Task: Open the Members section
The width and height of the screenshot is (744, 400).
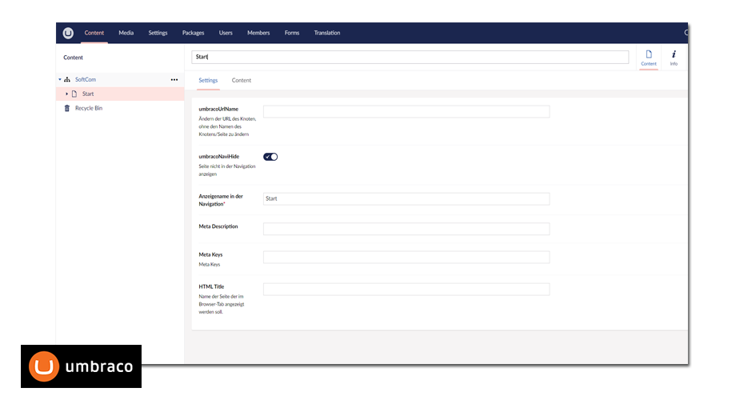Action: coord(258,33)
